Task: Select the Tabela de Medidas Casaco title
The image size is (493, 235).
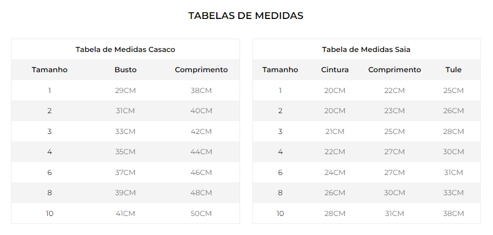Action: [125, 50]
